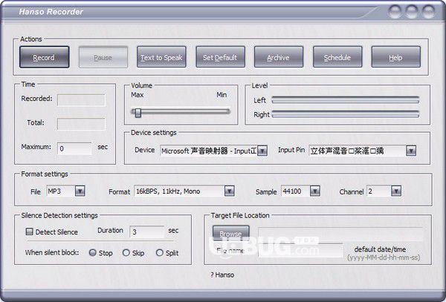Select the Split radio option

click(x=160, y=252)
